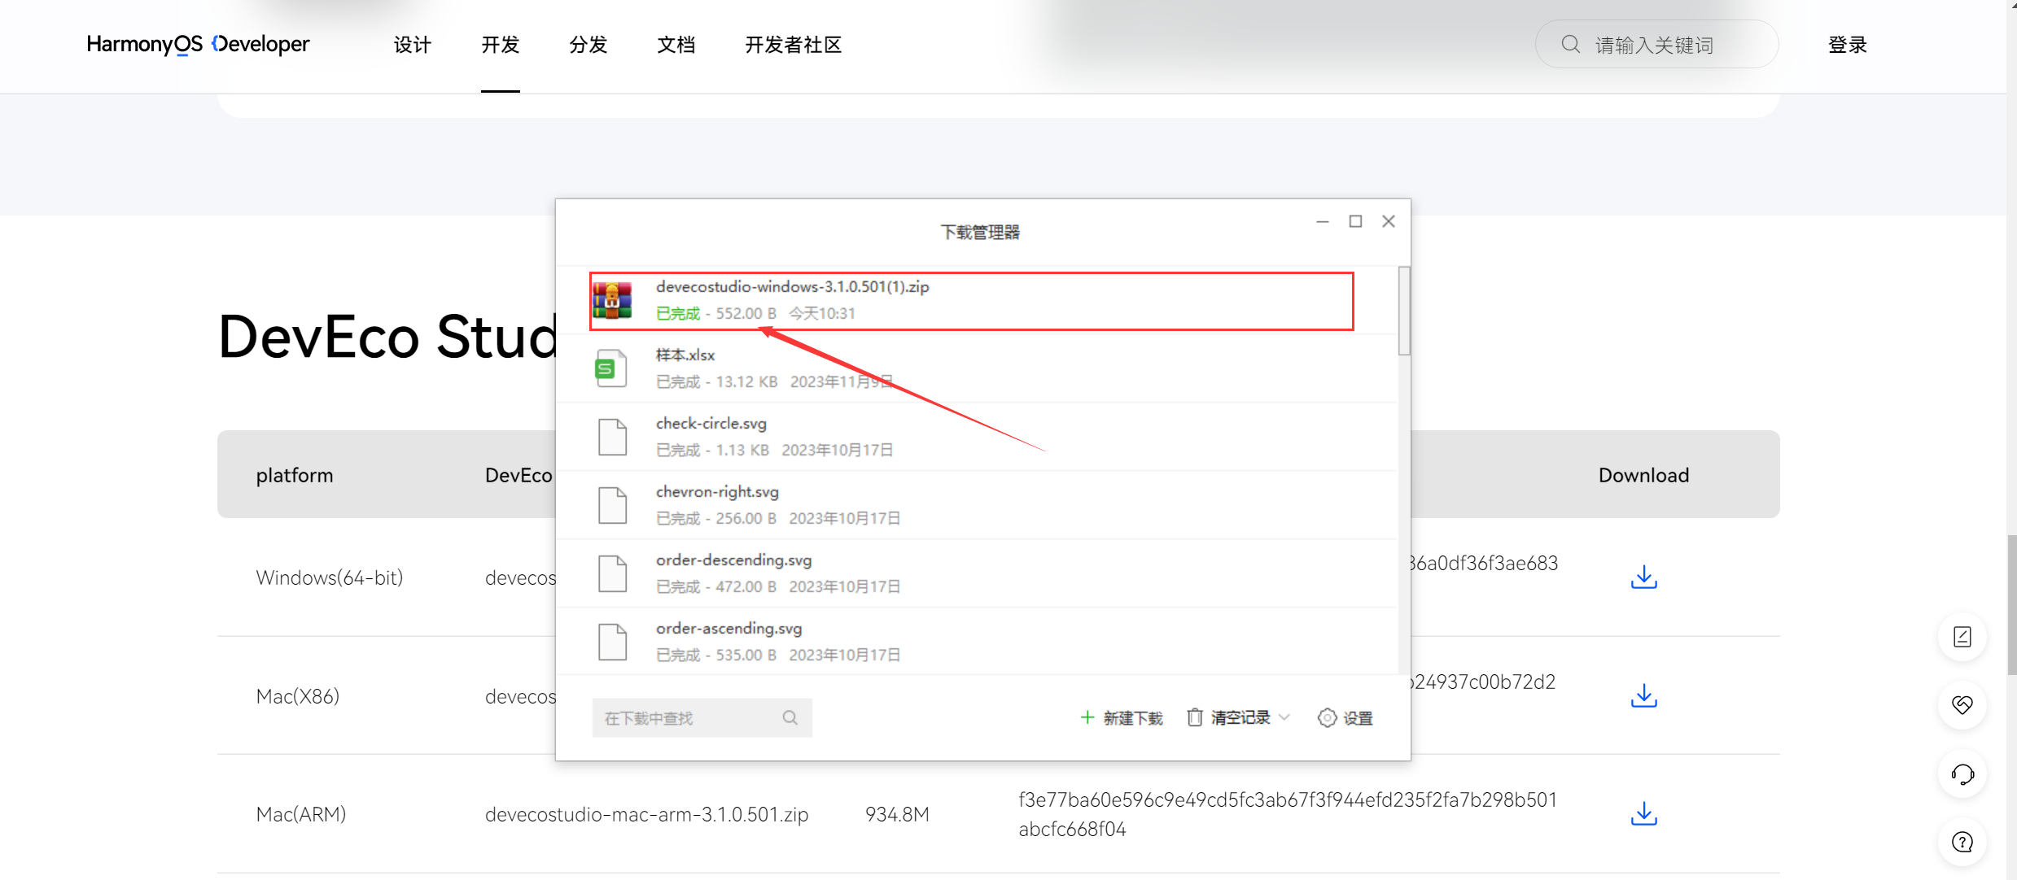
Task: Click the 934.8M size cell
Action: tap(897, 814)
